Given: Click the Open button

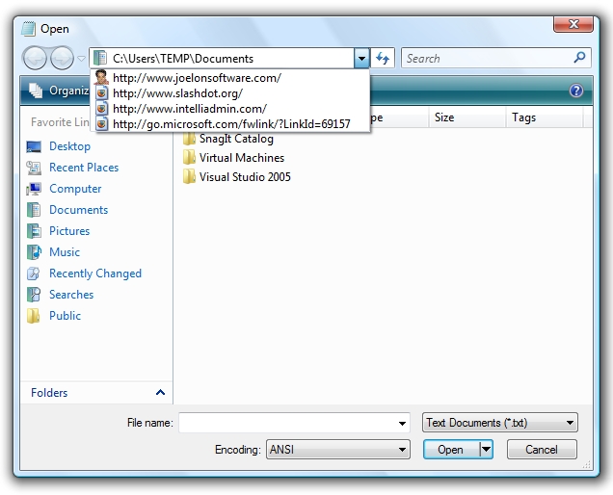Looking at the screenshot, I should pos(451,450).
